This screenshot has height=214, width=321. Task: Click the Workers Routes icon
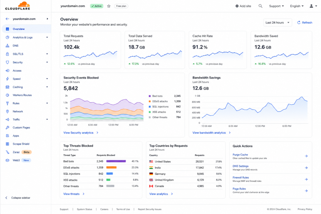(8, 95)
